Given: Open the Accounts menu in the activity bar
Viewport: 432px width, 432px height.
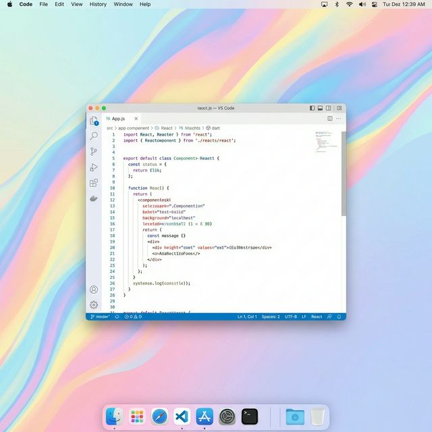Looking at the screenshot, I should coord(94,290).
